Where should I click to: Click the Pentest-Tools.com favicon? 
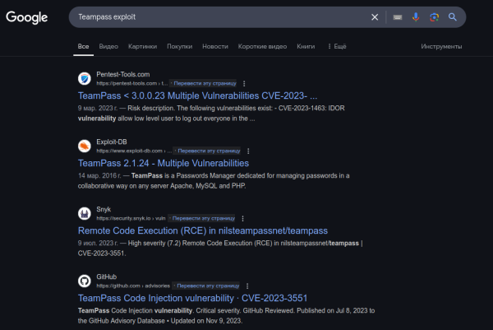[85, 78]
